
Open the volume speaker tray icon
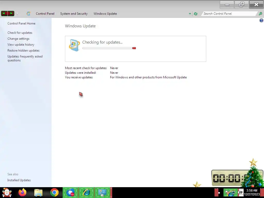point(241,193)
